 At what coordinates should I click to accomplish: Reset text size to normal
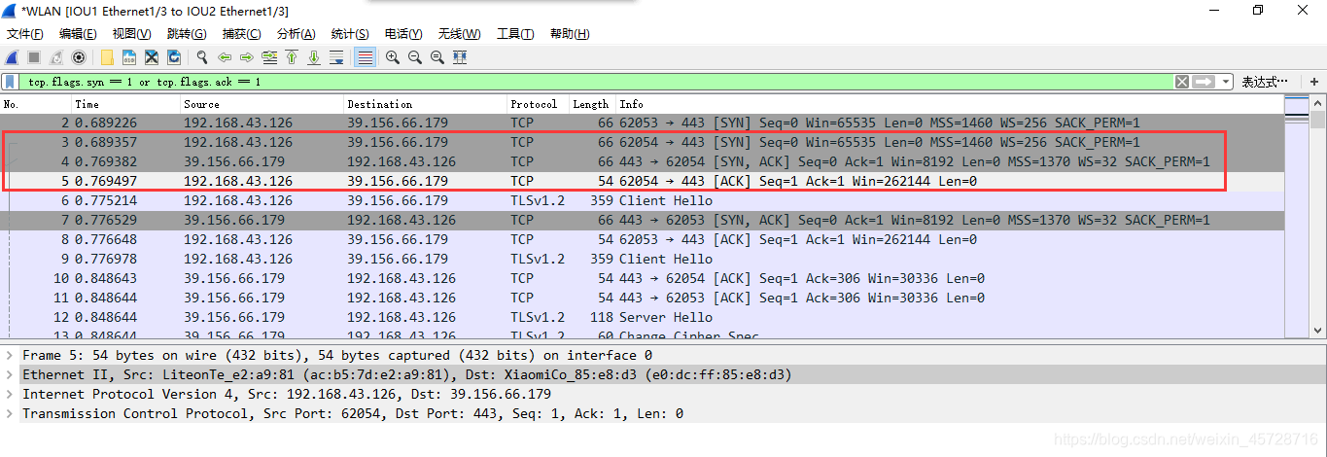(x=437, y=57)
